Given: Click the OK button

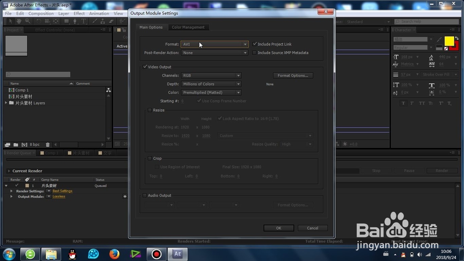Looking at the screenshot, I should (x=279, y=228).
